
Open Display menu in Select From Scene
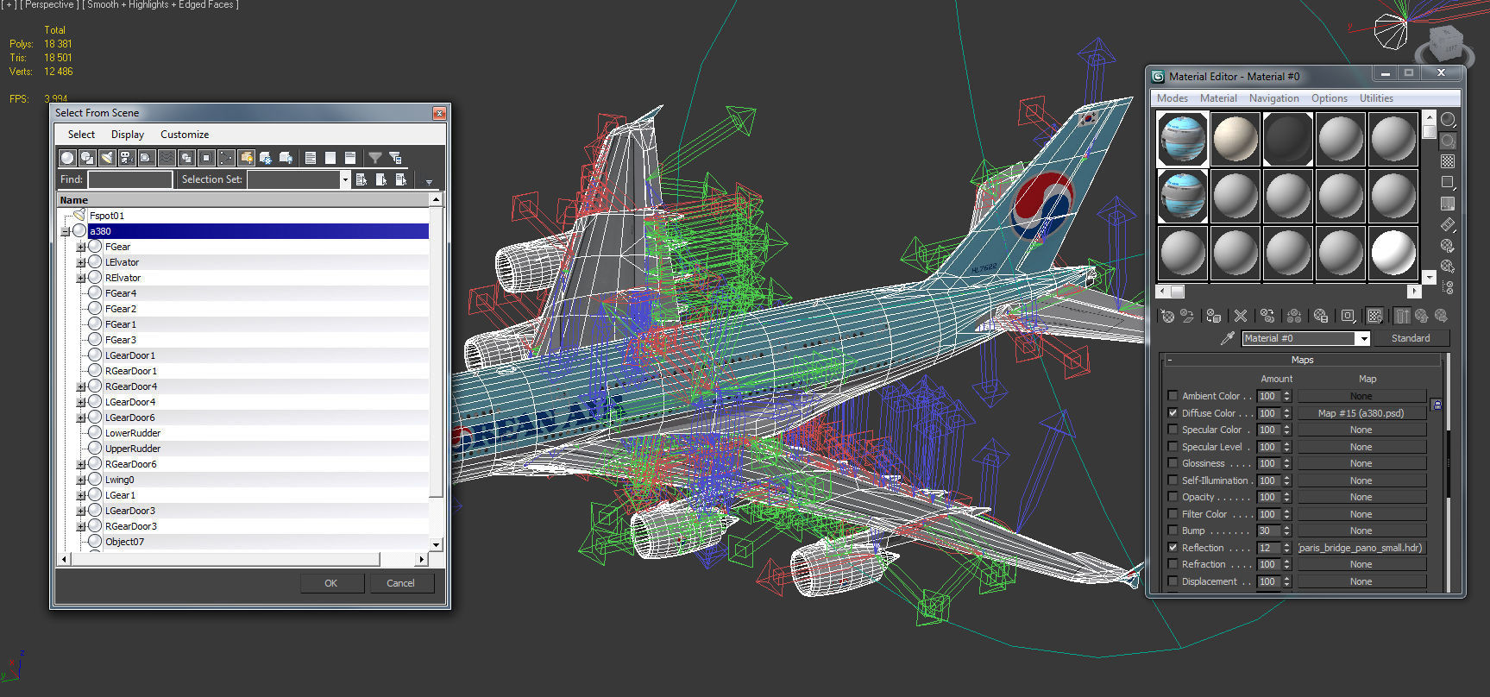[x=128, y=135]
